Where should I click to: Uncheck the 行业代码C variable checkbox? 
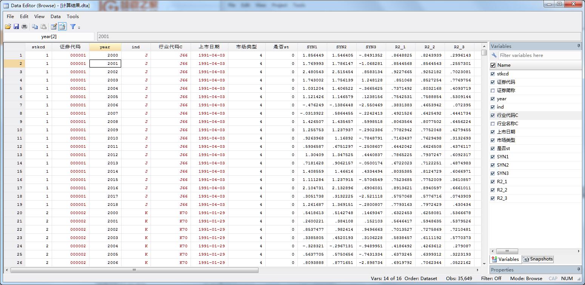pos(493,115)
